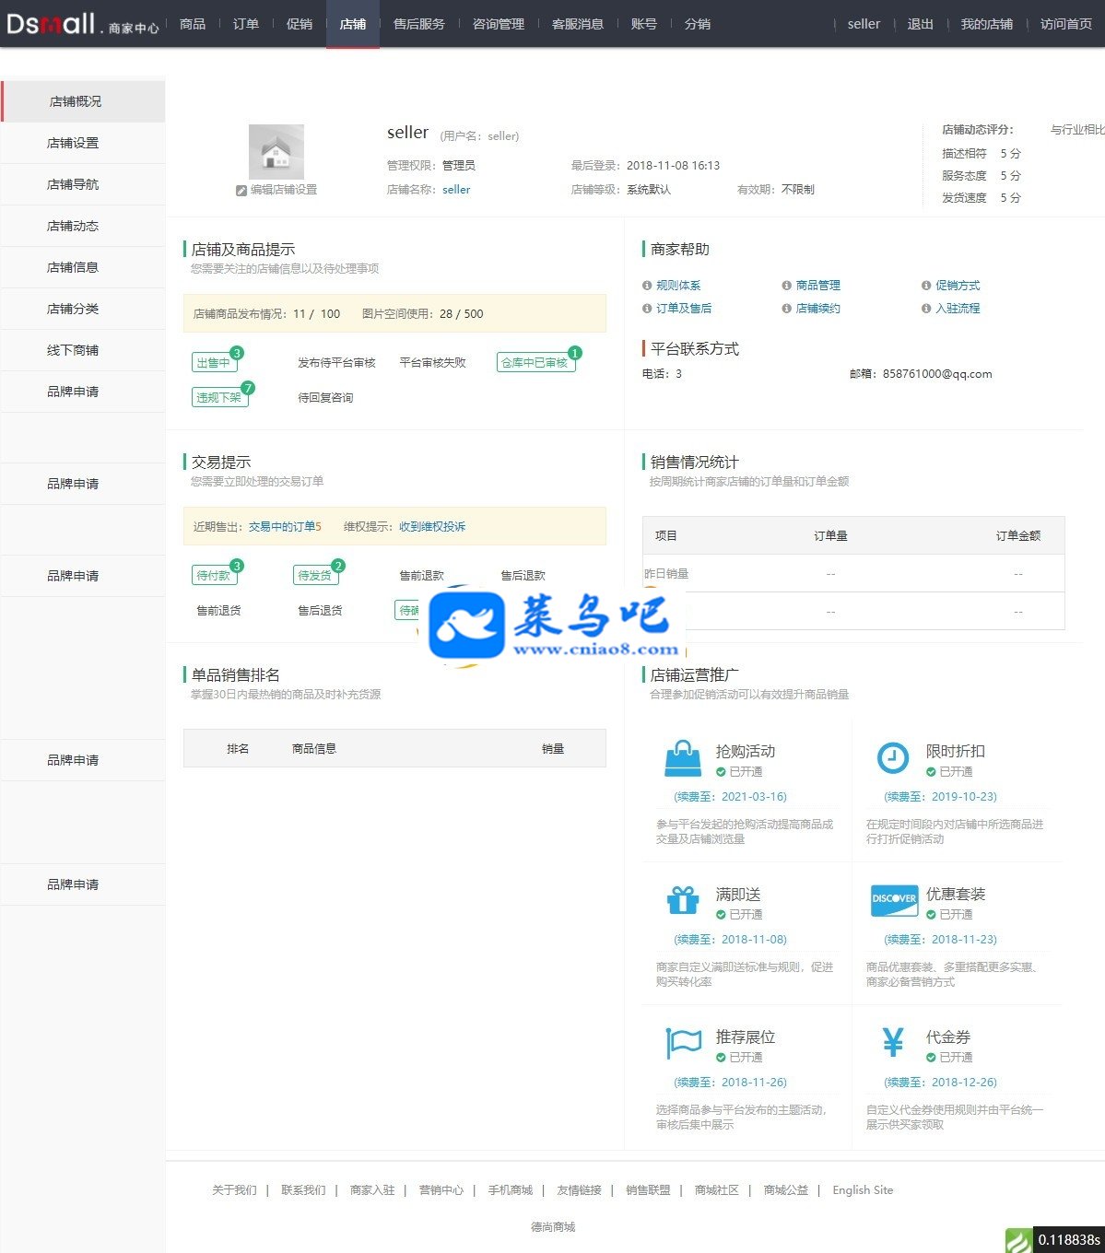The height and width of the screenshot is (1253, 1105).
Task: Click the Discover card 优惠套装 icon
Action: pos(894,901)
